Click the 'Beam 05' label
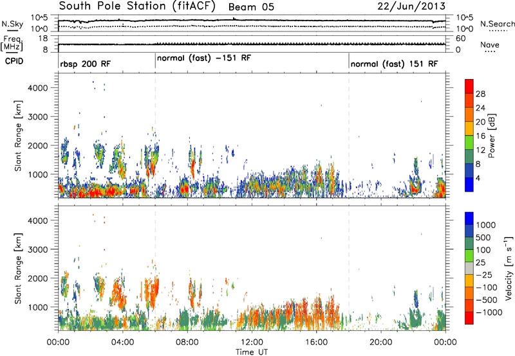The height and width of the screenshot is (356, 515). (x=251, y=7)
